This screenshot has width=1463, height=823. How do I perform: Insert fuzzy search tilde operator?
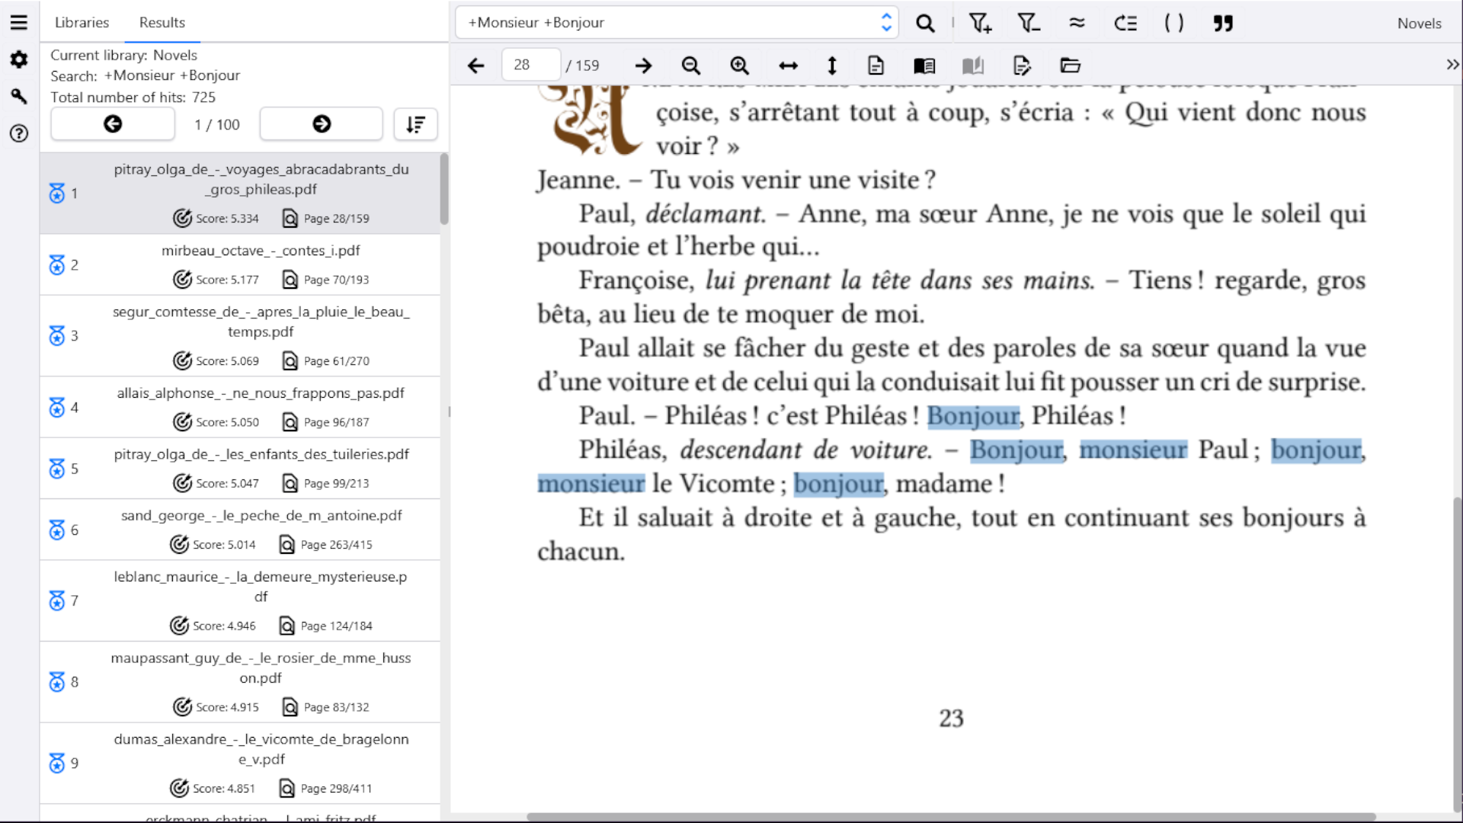(x=1077, y=24)
